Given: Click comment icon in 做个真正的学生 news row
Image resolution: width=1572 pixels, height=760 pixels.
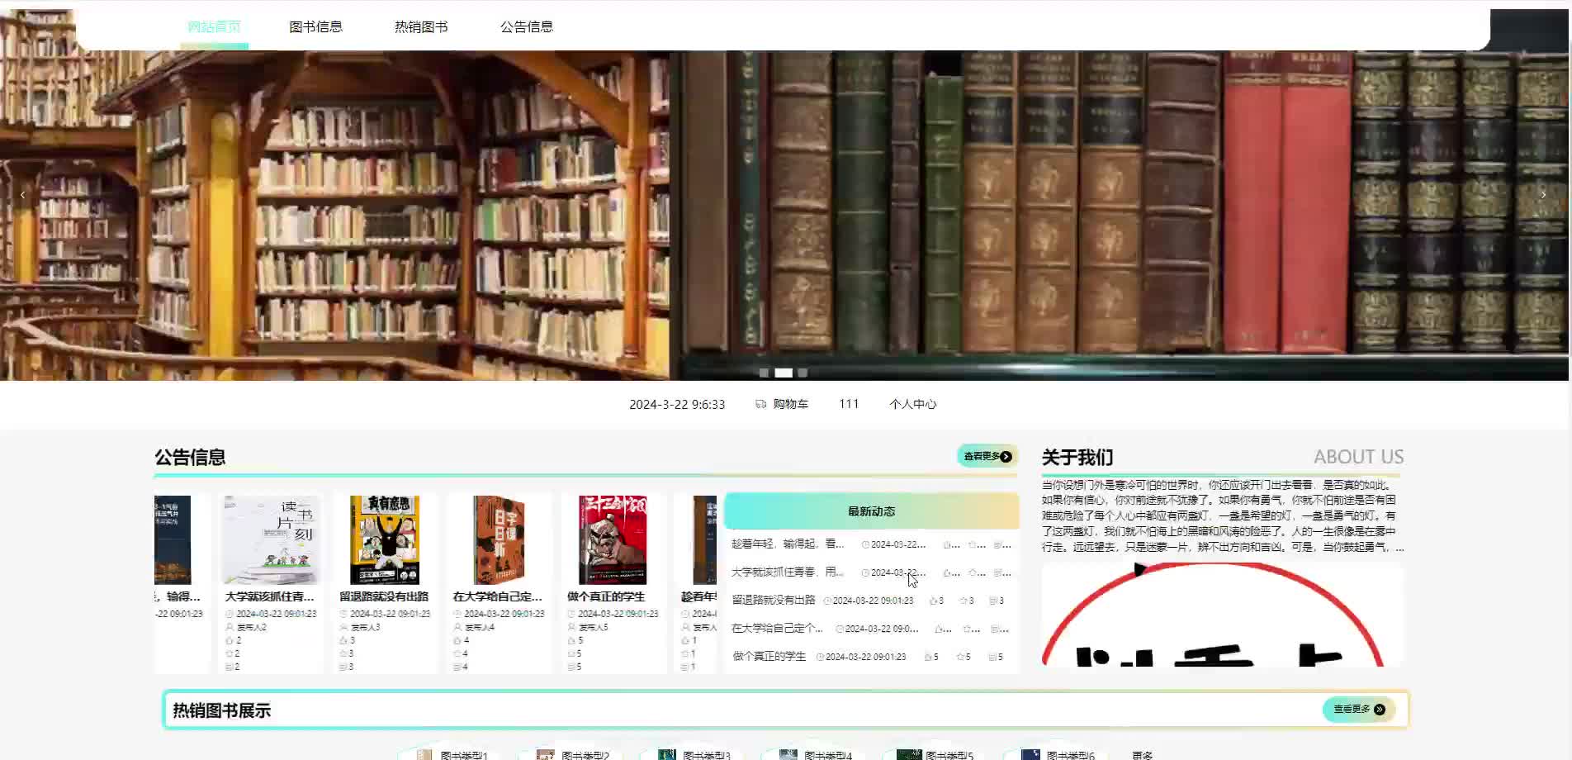Looking at the screenshot, I should (992, 657).
